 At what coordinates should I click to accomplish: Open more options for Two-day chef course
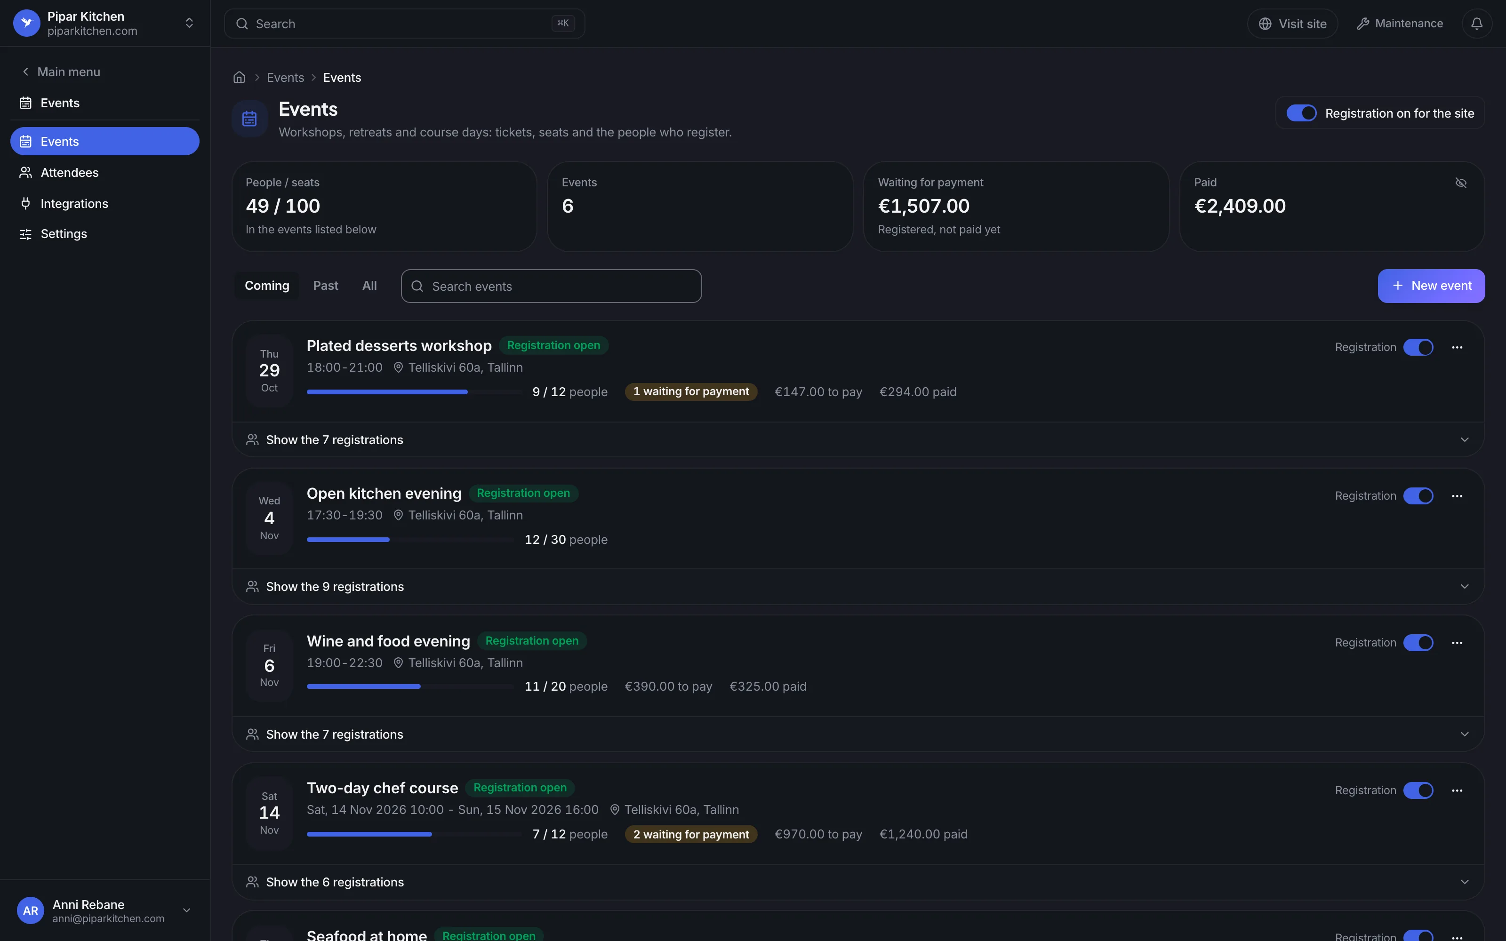tap(1457, 790)
